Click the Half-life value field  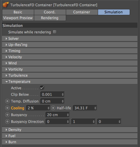click(85, 108)
